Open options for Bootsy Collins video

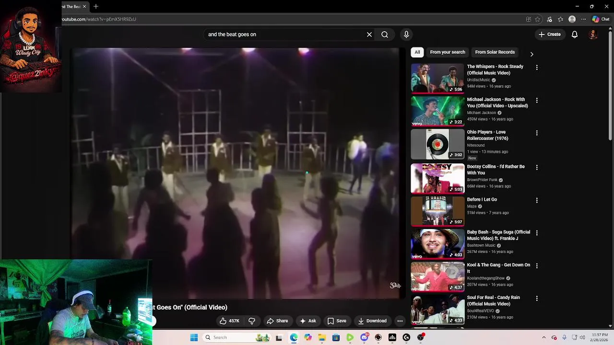tap(537, 167)
